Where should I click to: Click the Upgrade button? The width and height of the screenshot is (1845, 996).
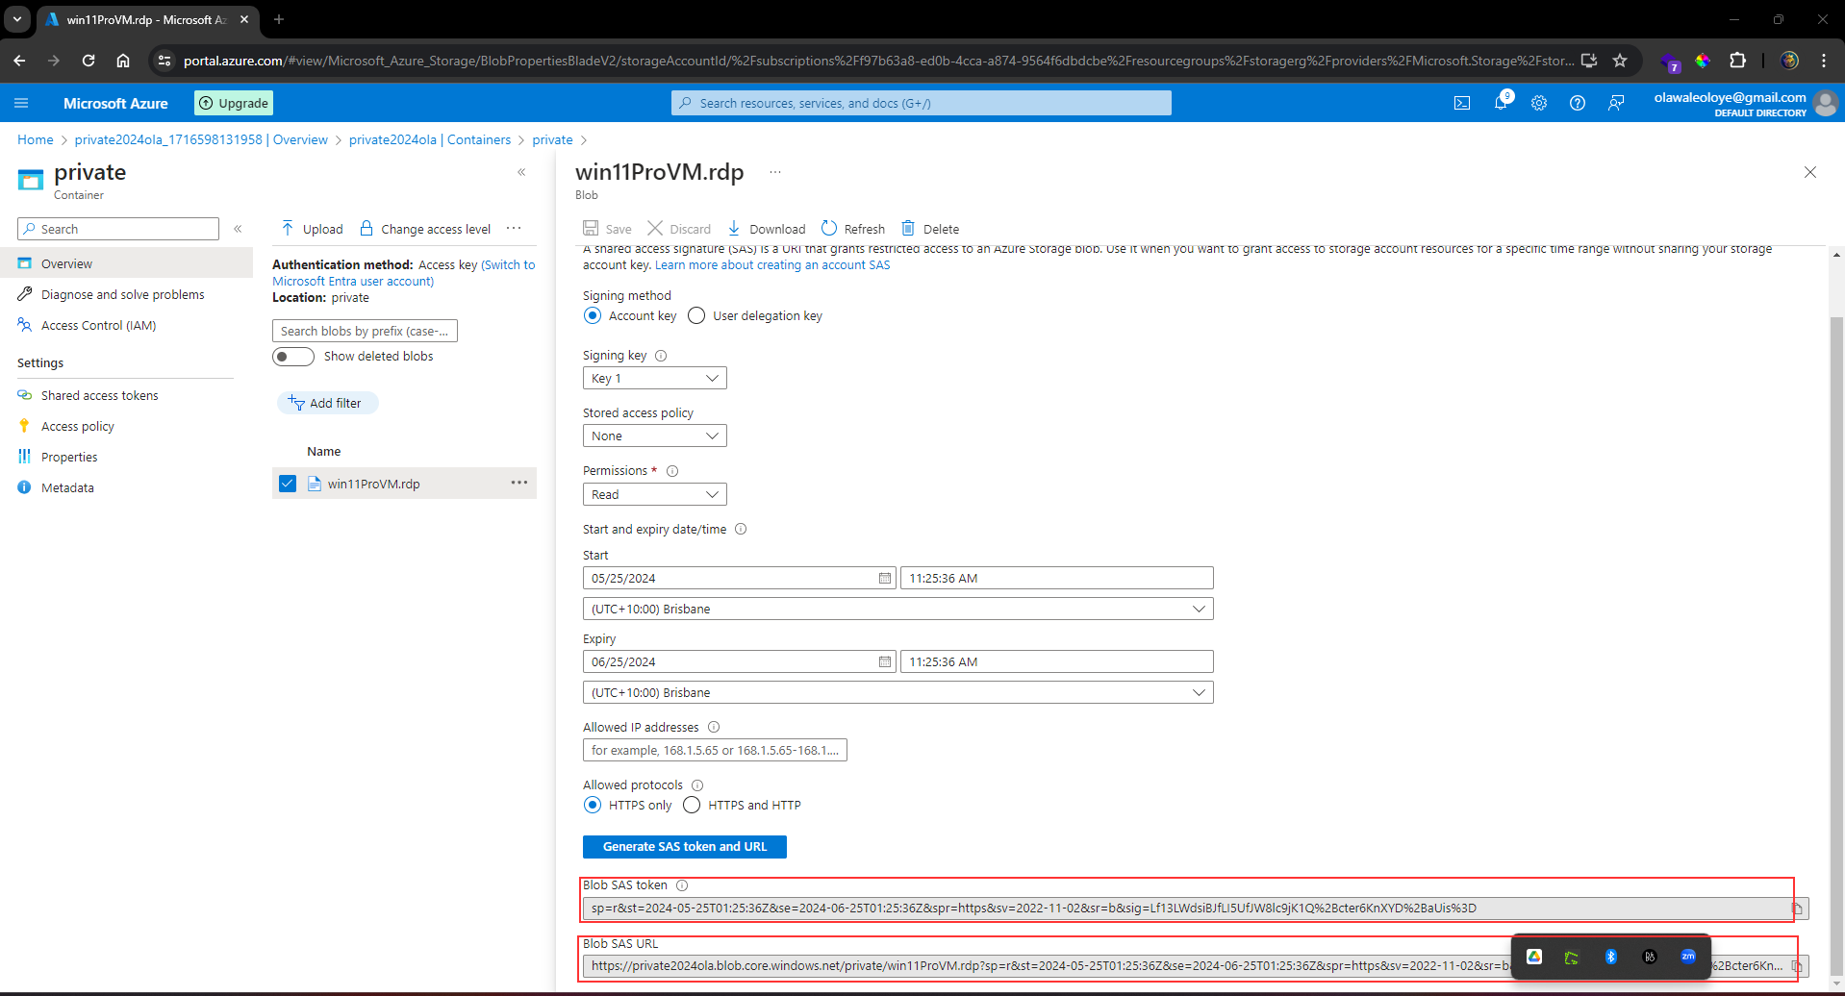pos(234,103)
